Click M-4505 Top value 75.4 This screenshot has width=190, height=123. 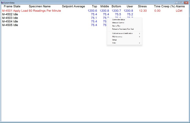[94, 25]
